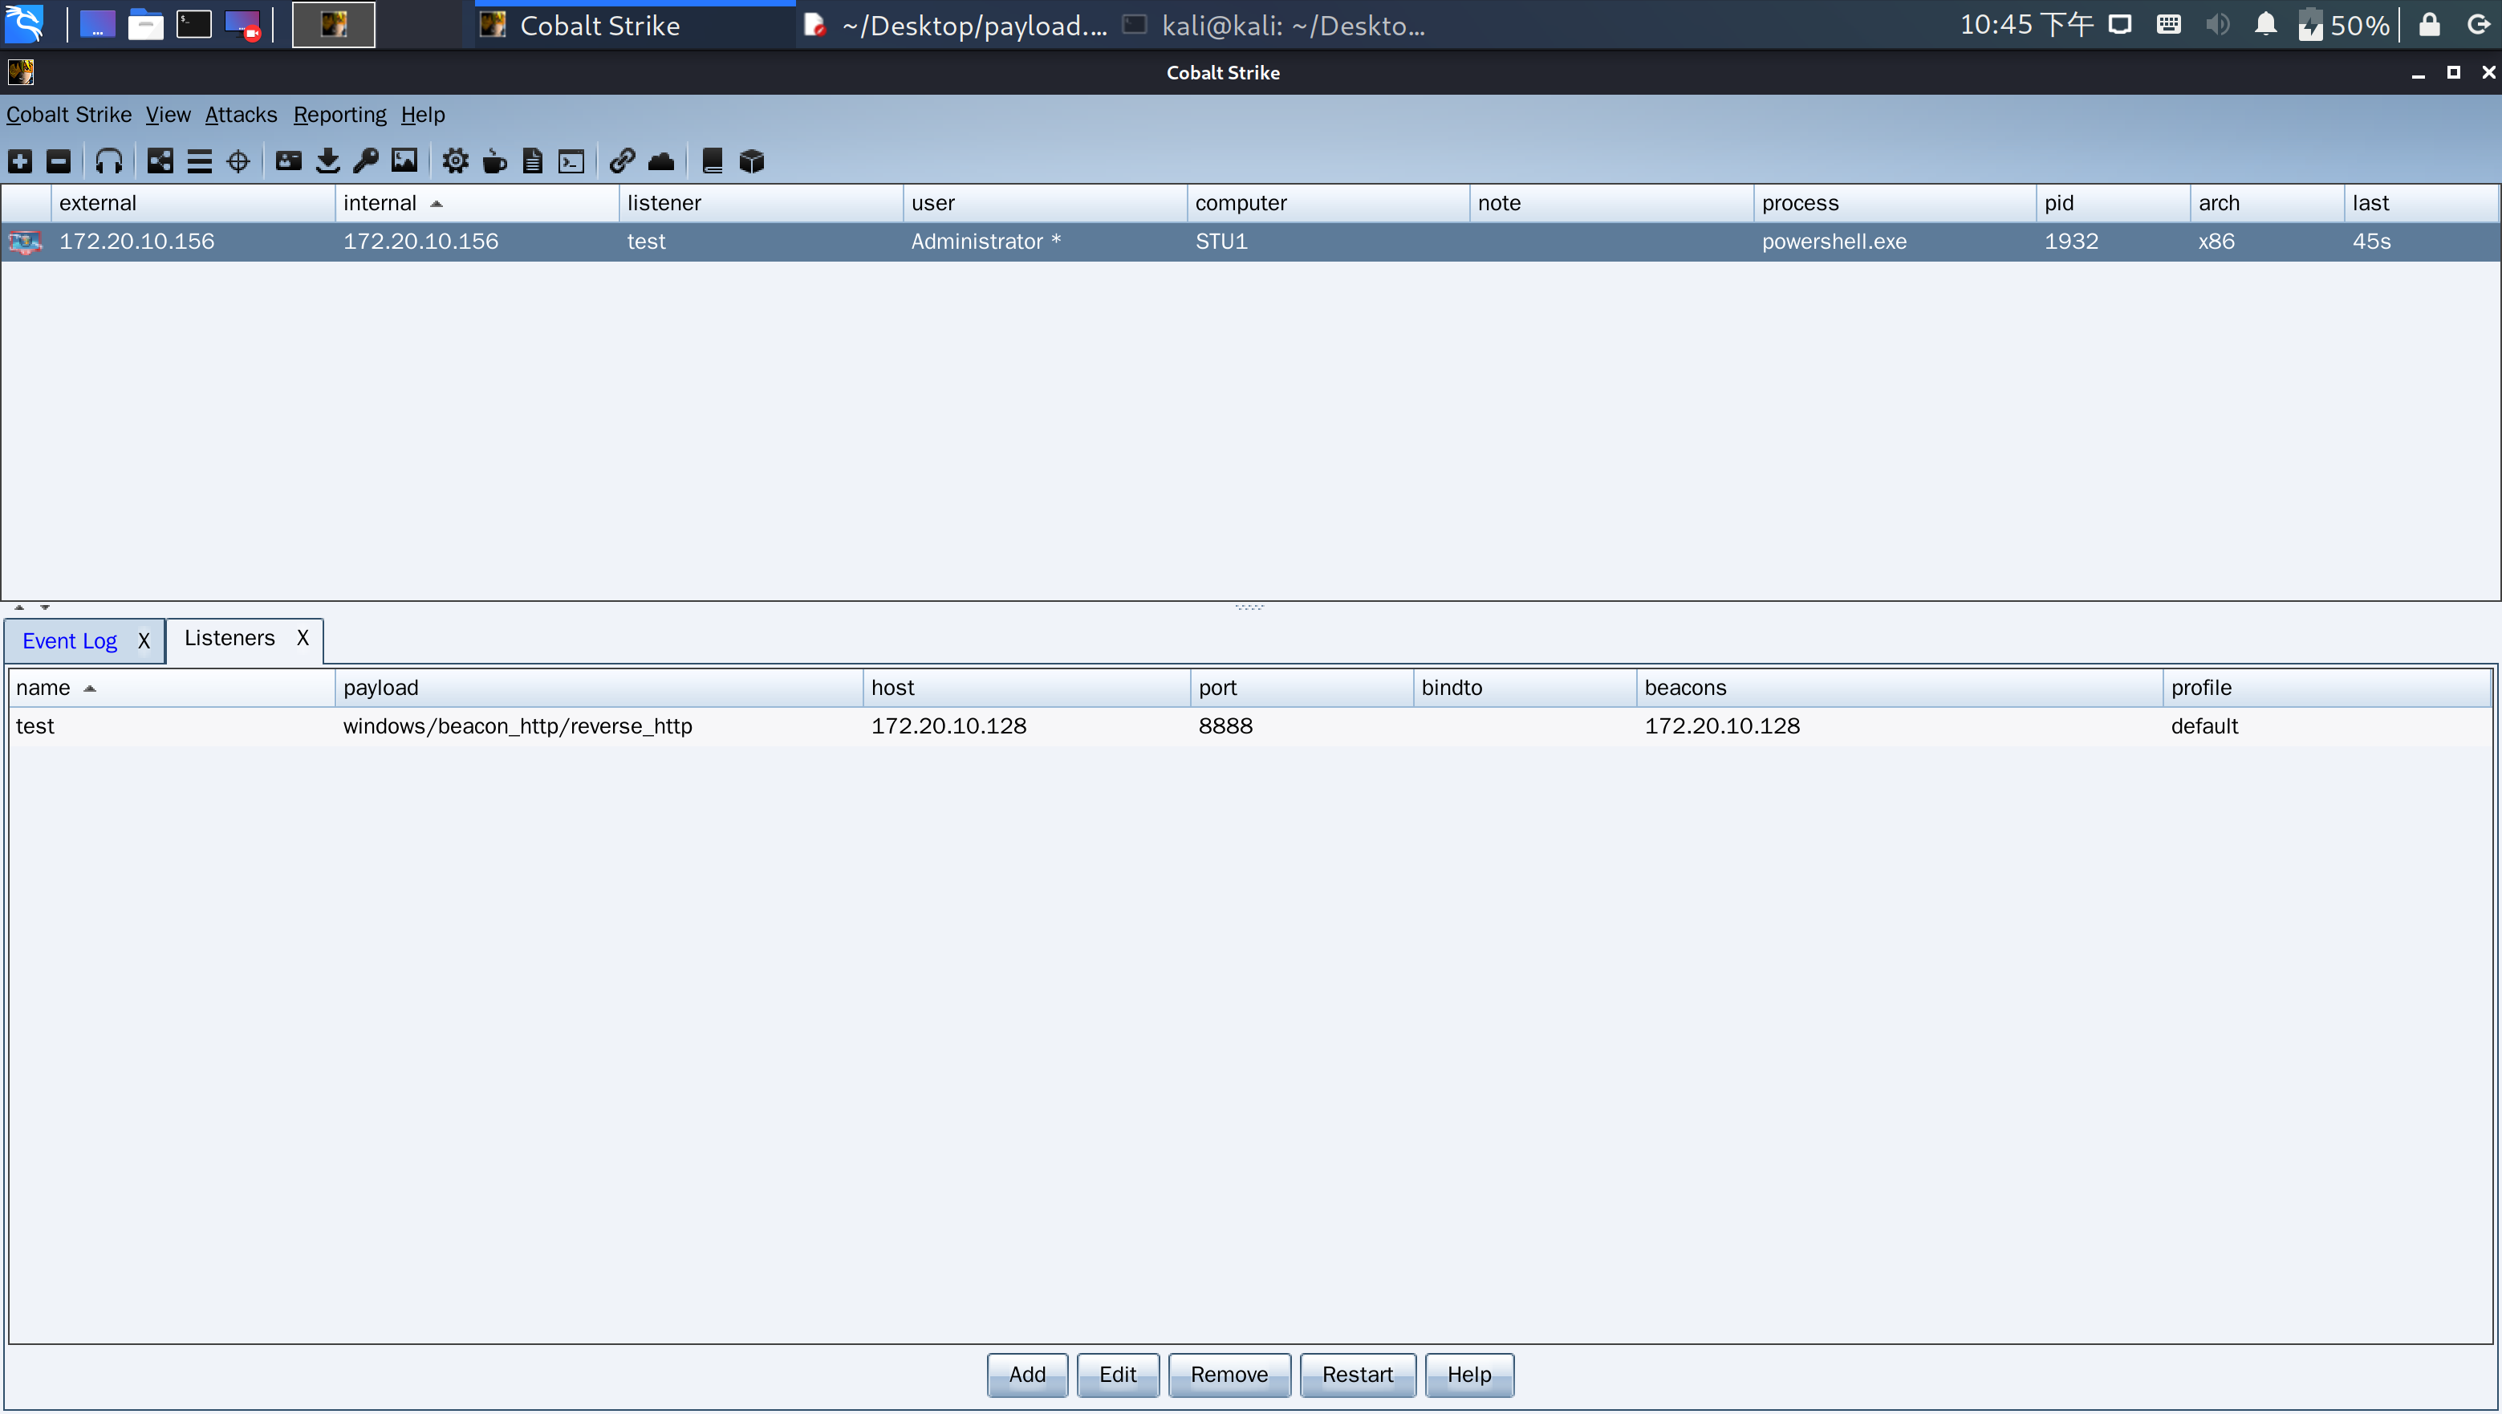
Task: Click the gear Windows executable generator icon
Action: [454, 161]
